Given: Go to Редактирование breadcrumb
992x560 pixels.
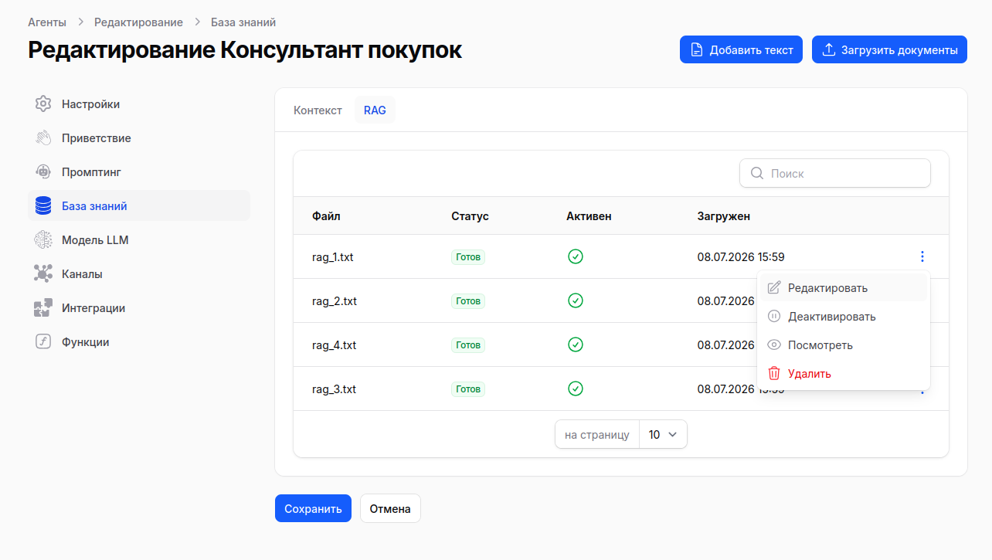Looking at the screenshot, I should point(139,22).
